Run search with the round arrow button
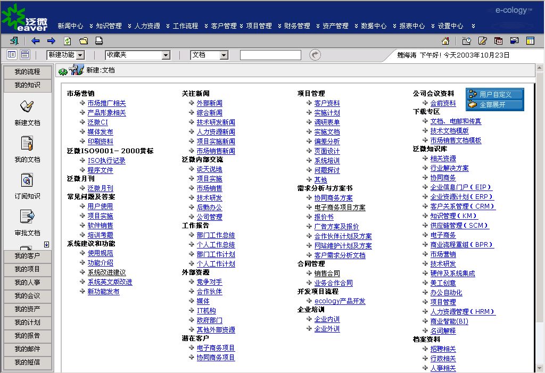The image size is (545, 373). [x=315, y=55]
